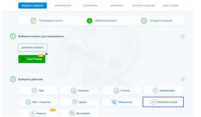The image size is (201, 117).
Task: Select the Лайк action card
Action: 38,91
